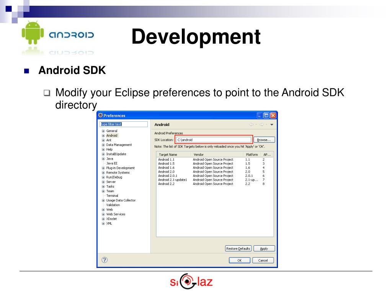Image resolution: width=392 pixels, height=294 pixels.
Task: Expand the General tree node
Action: [x=103, y=131]
